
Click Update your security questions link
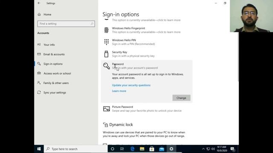131,85
